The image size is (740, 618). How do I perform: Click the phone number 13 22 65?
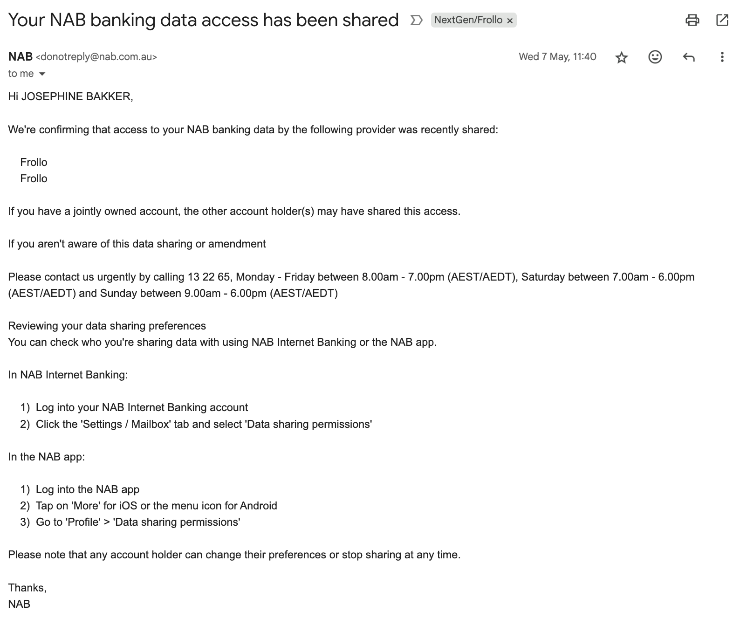coord(209,277)
